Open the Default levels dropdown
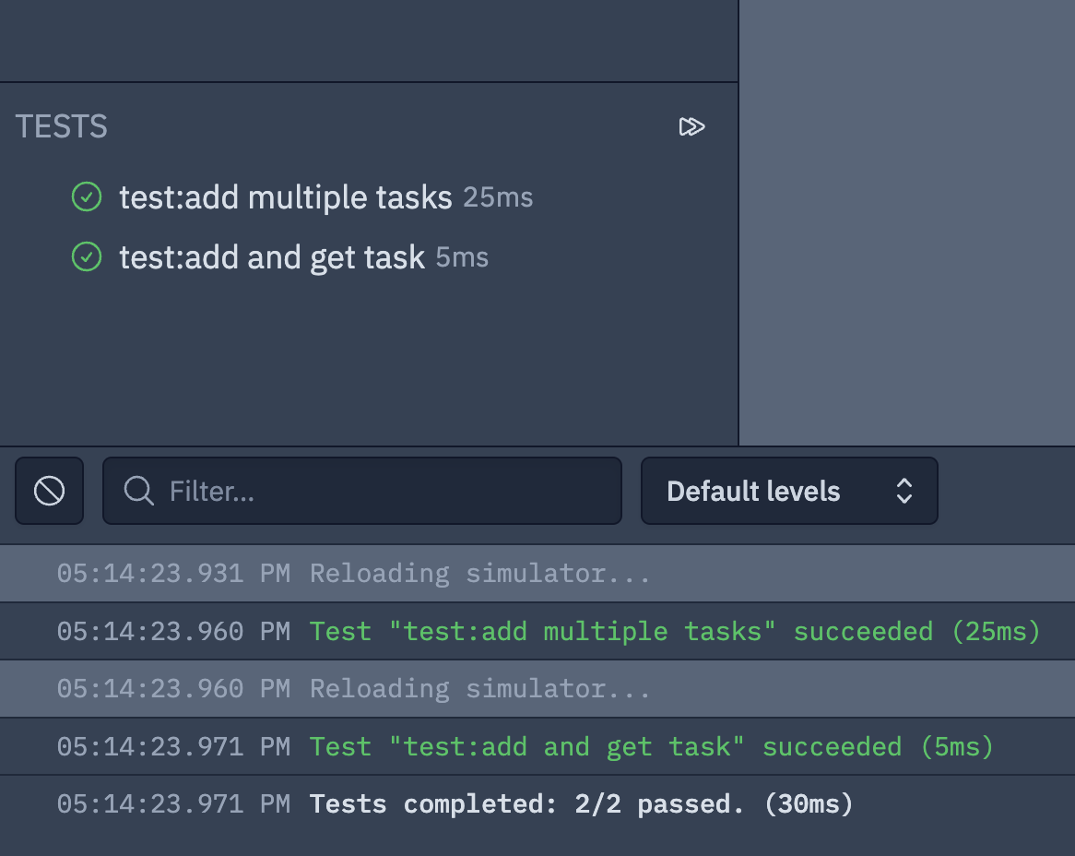 pyautogui.click(x=788, y=491)
